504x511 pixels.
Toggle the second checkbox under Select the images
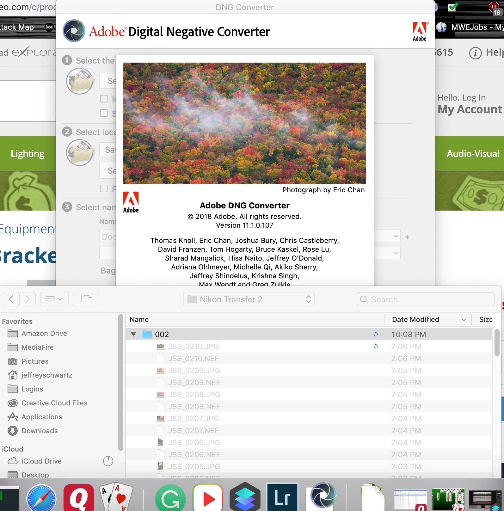pos(104,113)
